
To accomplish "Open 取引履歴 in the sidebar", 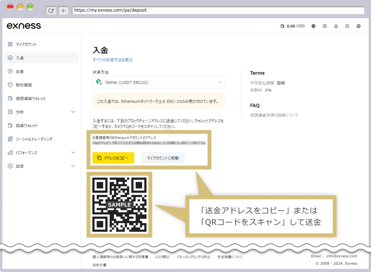I will (x=41, y=85).
